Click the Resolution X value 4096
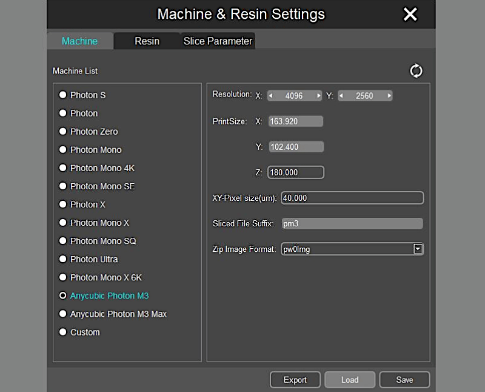This screenshot has height=392, width=485. 294,96
